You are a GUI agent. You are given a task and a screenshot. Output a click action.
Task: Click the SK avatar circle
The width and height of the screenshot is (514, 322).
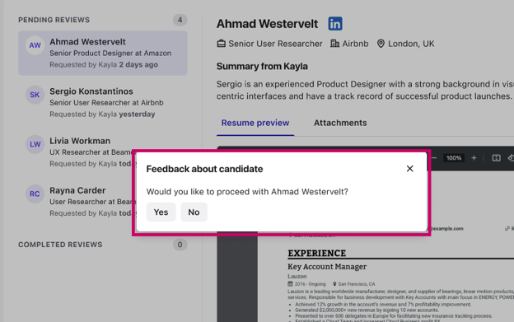click(x=35, y=95)
